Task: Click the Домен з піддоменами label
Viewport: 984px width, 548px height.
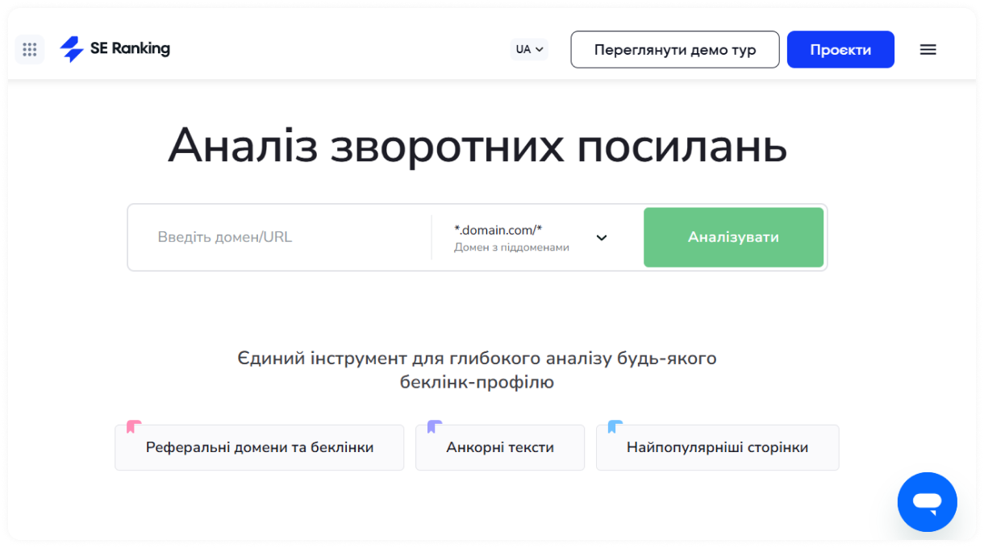Action: point(511,247)
